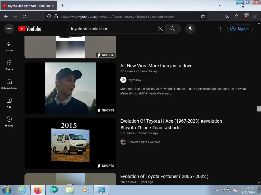Click the tracking protection shield icon

(x=49, y=17)
